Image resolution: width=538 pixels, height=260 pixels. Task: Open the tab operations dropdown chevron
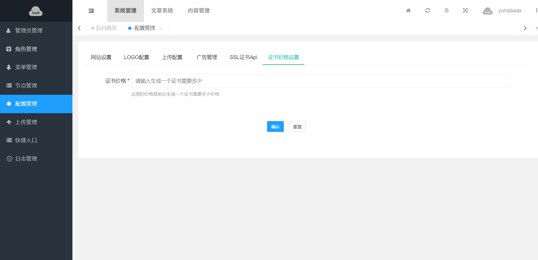coord(536,28)
